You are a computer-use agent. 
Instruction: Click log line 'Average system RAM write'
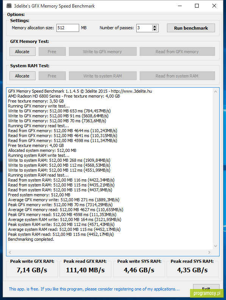tap(65, 219)
